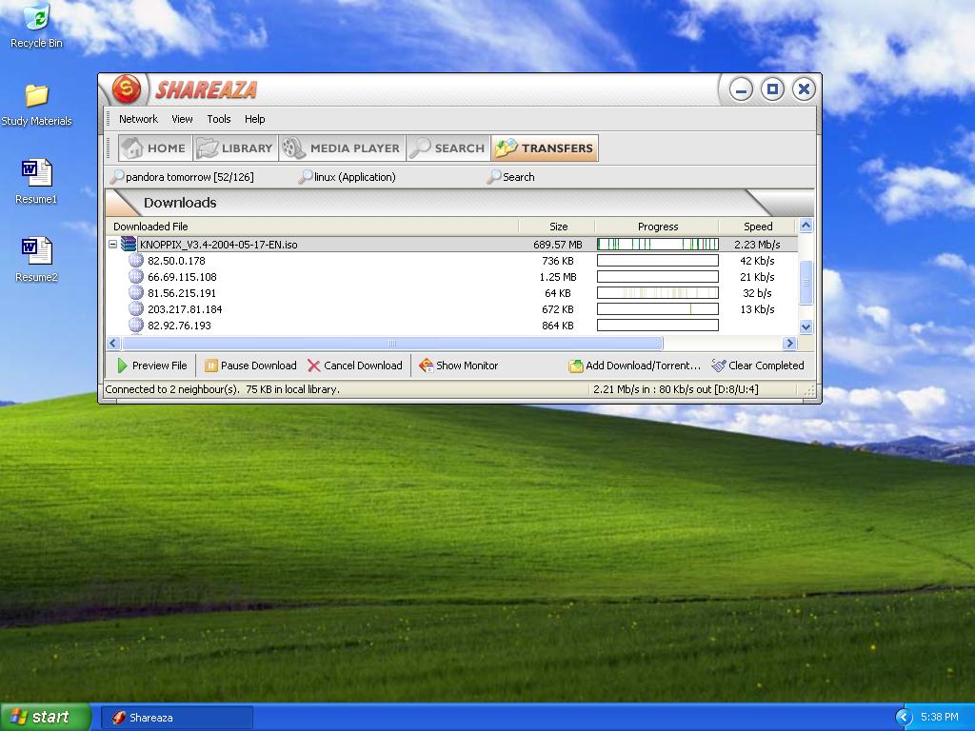Screen dimensions: 975x731
Task: Click progress bar of KNOPPIX iso download
Action: tap(657, 245)
